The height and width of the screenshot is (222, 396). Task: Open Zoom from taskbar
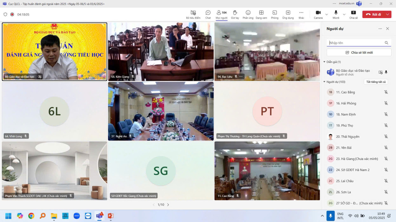[77, 216]
